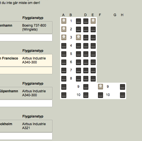
Task: Pick seat H in row 10
Action: click(x=123, y=95)
